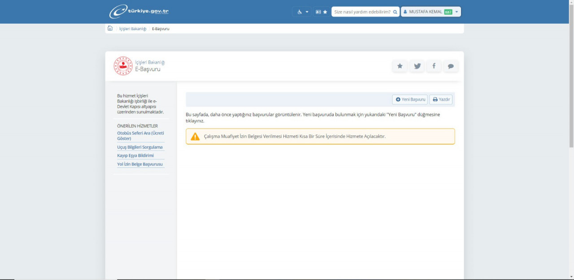Open the feedback comment bubble
The width and height of the screenshot is (574, 280).
coord(451,66)
